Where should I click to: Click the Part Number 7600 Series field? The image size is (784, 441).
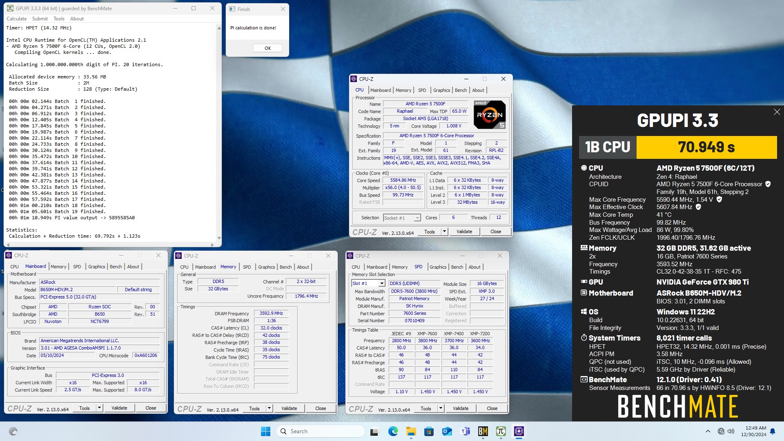coord(414,313)
